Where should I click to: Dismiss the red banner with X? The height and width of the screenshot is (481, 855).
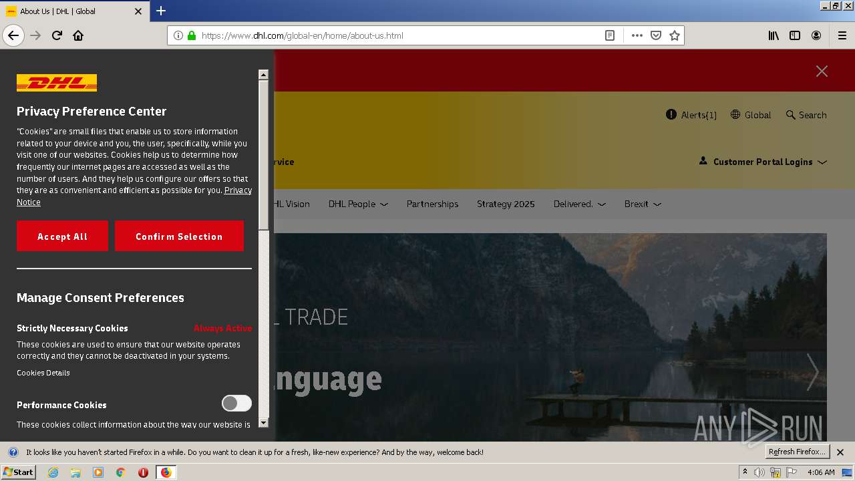click(x=822, y=71)
